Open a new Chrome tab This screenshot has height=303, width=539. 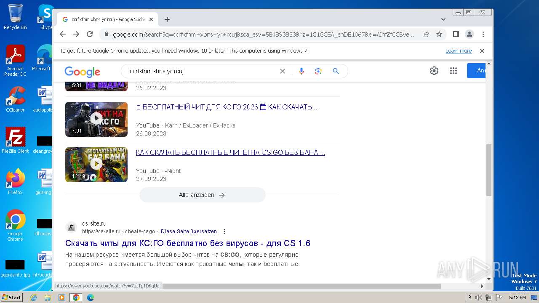pyautogui.click(x=167, y=19)
